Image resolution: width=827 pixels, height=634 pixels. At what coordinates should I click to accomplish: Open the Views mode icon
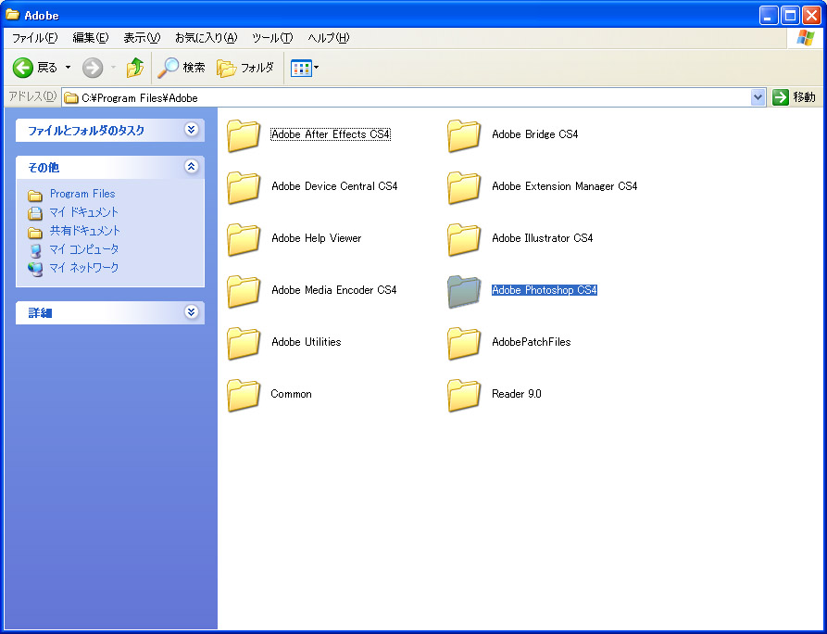[301, 68]
